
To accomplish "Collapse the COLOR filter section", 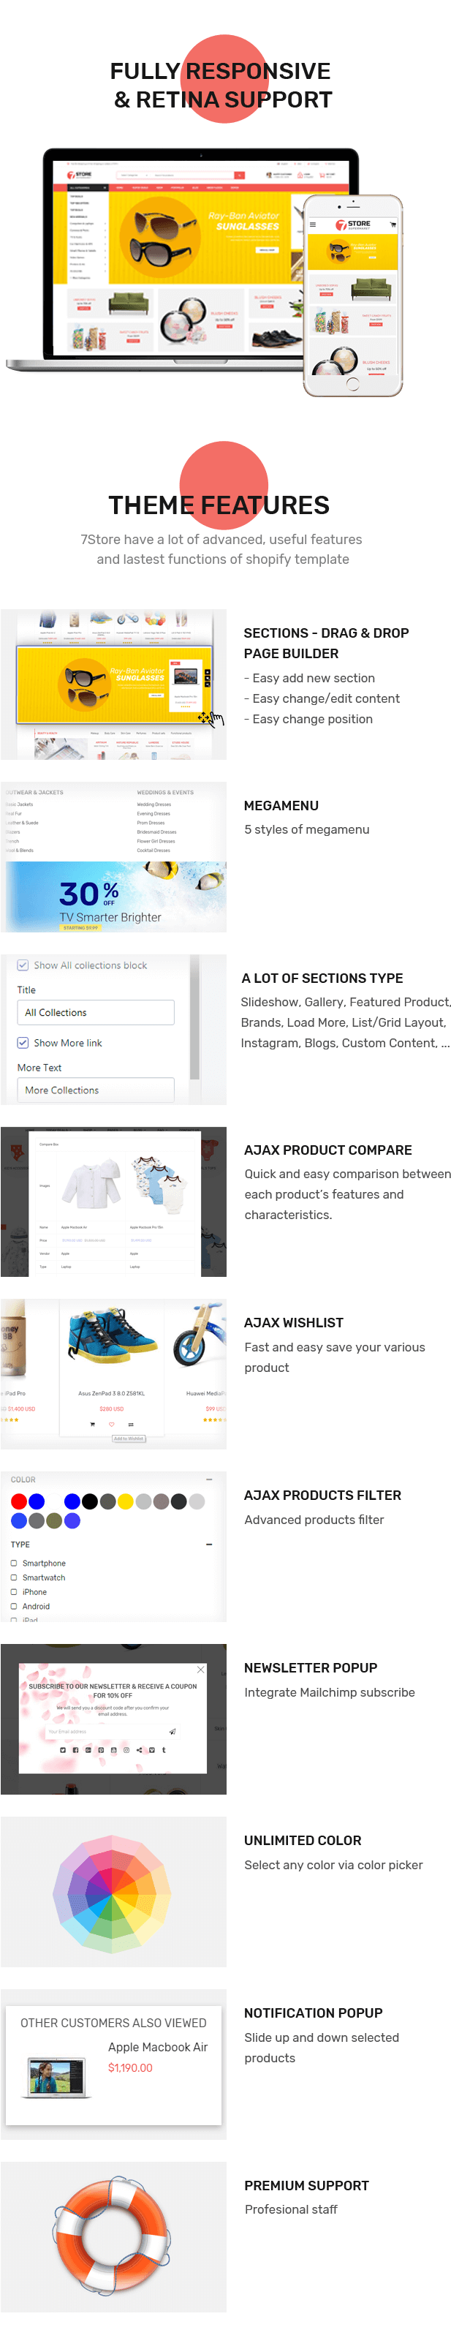I will coord(210,1479).
